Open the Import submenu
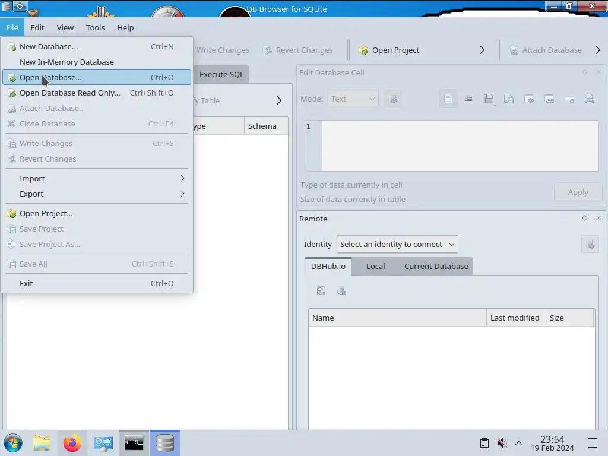The width and height of the screenshot is (608, 456). pos(97,178)
